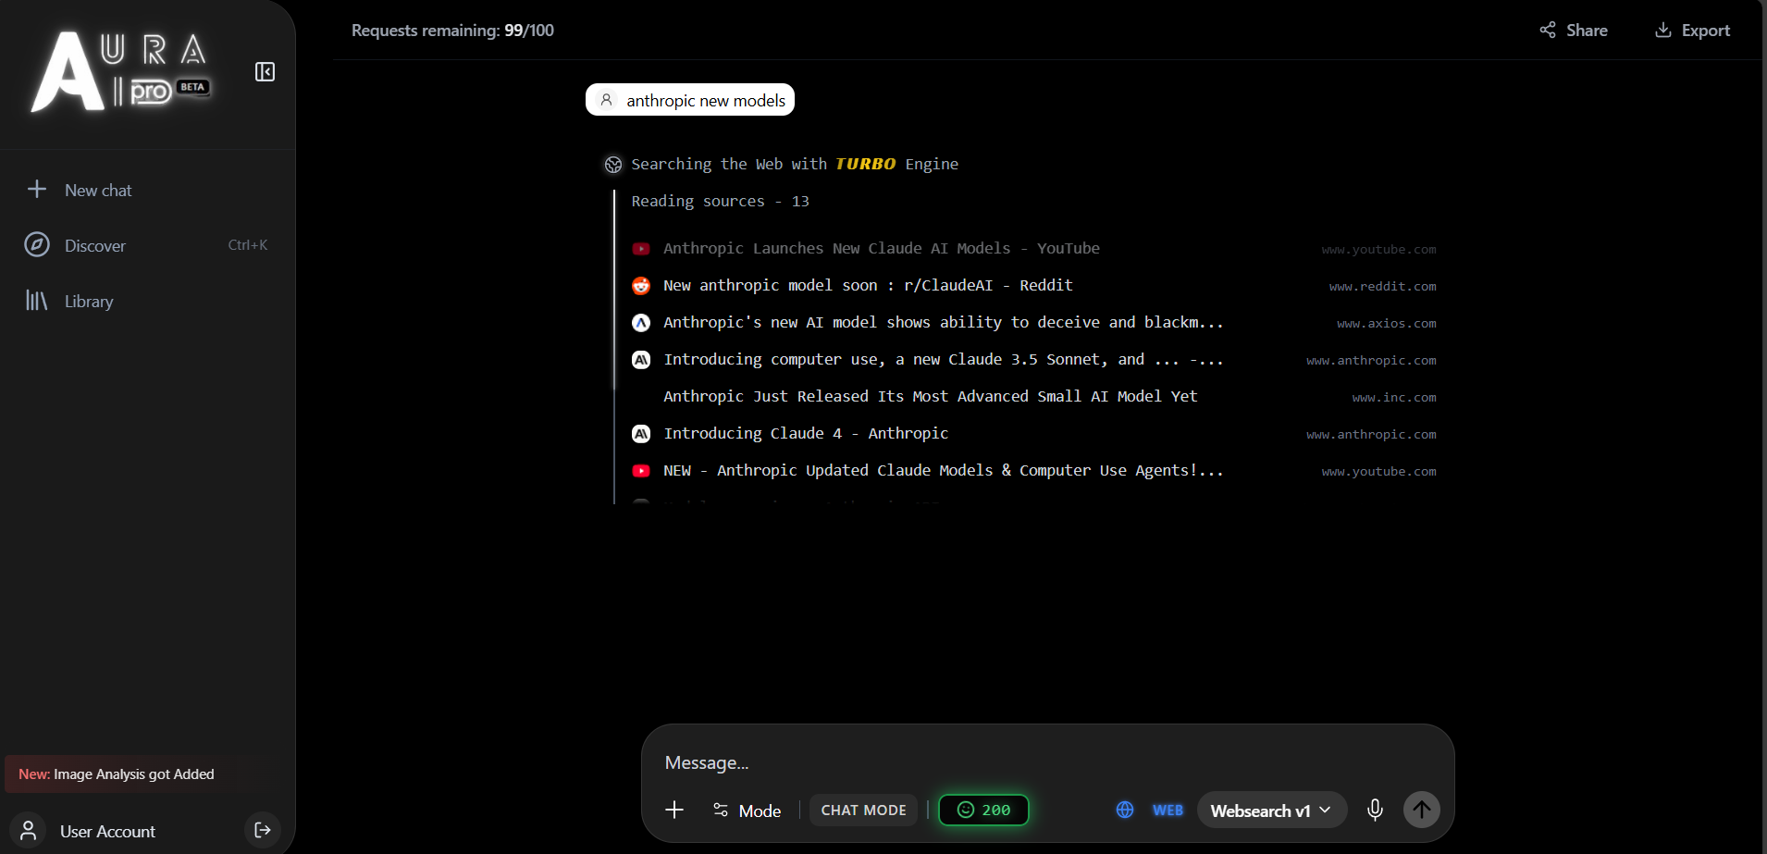The width and height of the screenshot is (1767, 854).
Task: Click the YouTube favicon for Anthropic Launches video
Action: point(641,249)
